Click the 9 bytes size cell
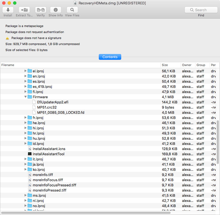 168,107
